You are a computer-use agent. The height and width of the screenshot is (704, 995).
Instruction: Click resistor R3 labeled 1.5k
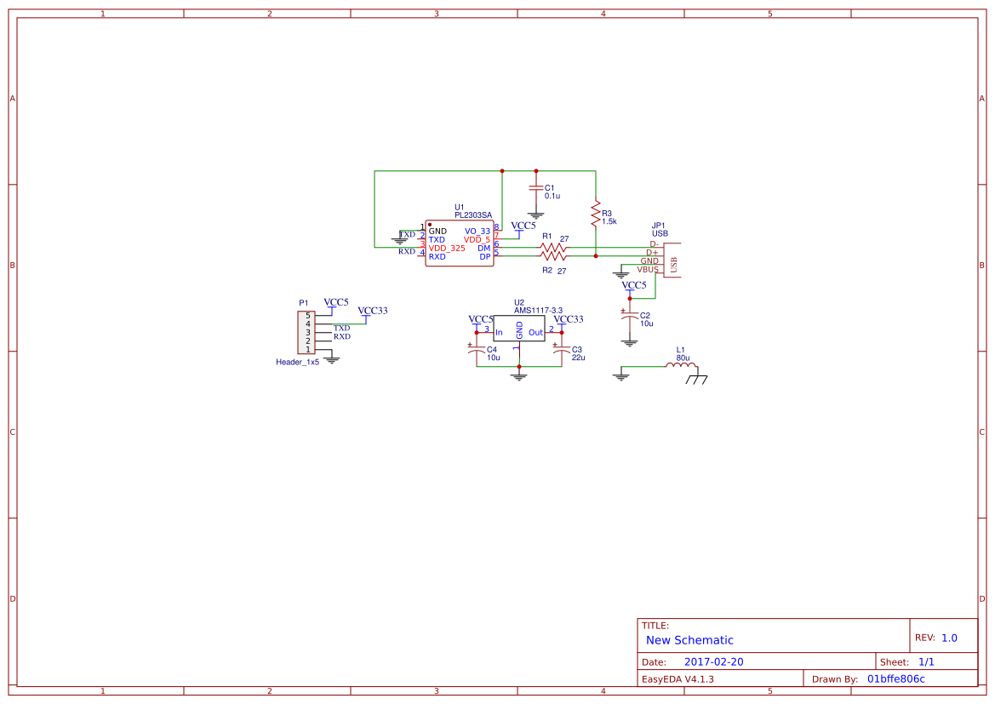point(596,215)
